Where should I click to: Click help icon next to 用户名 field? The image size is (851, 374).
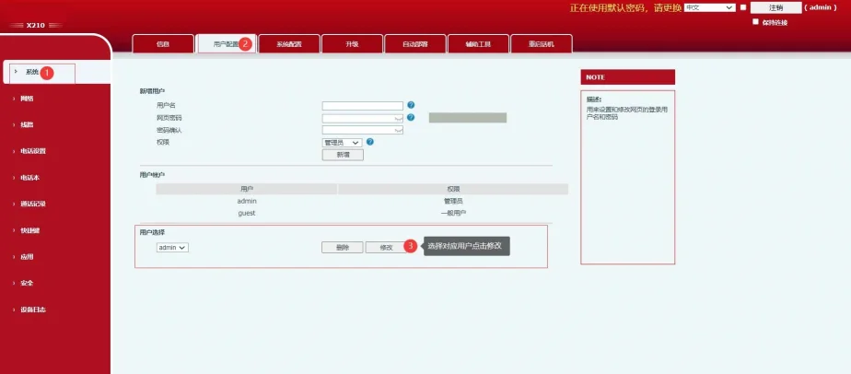click(x=411, y=106)
